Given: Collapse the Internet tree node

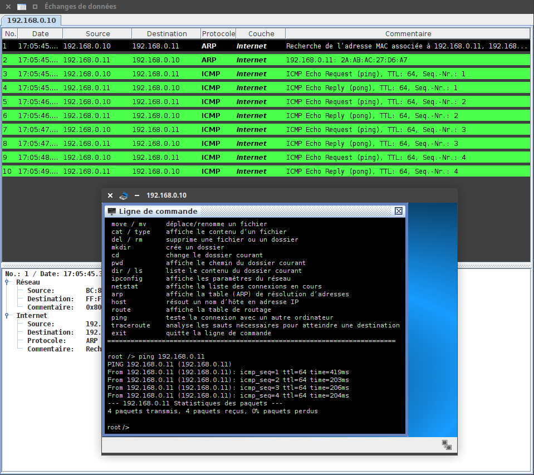Looking at the screenshot, I should pos(7,316).
